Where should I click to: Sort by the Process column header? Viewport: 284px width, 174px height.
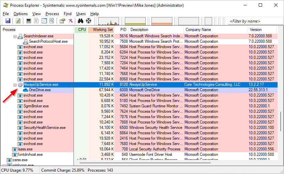pos(37,30)
